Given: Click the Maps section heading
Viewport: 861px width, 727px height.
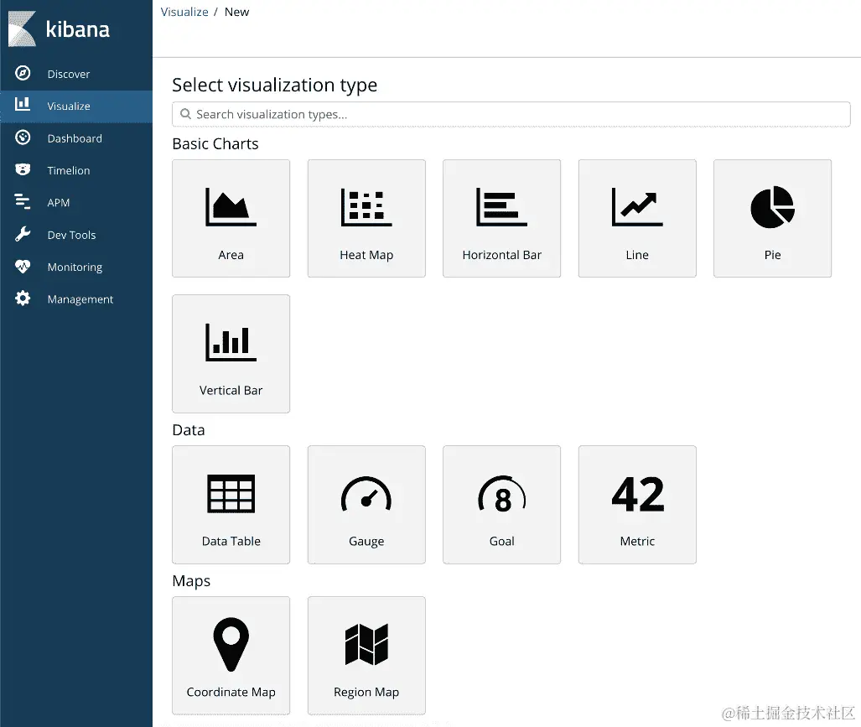Looking at the screenshot, I should (x=191, y=581).
